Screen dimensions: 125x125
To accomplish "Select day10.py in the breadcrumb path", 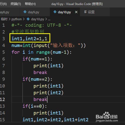I will point(37,19).
